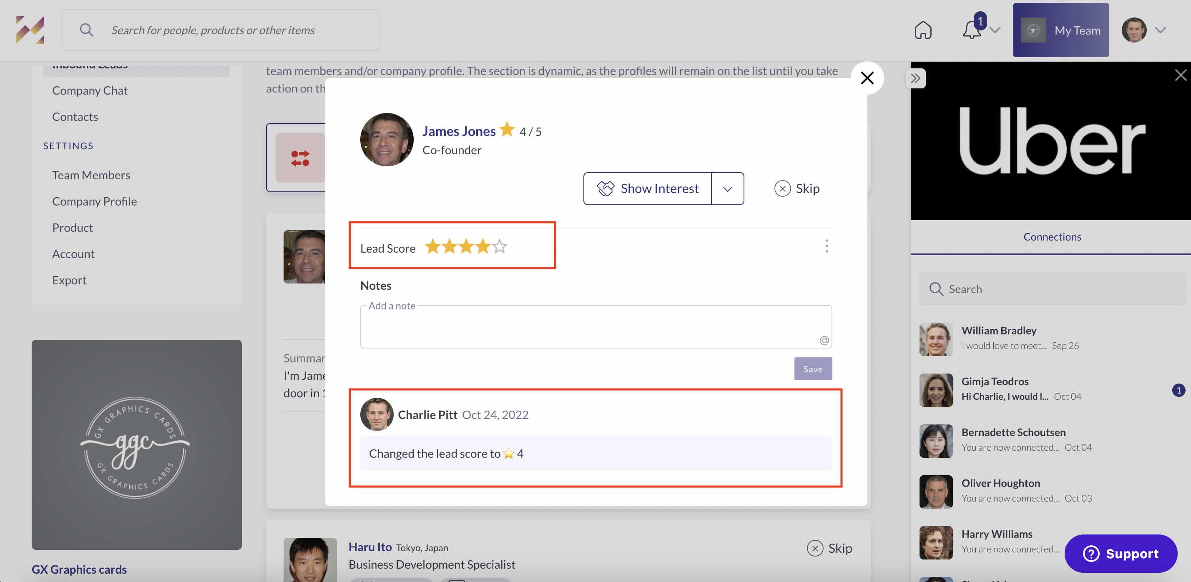Skip James Jones lead

click(x=797, y=188)
